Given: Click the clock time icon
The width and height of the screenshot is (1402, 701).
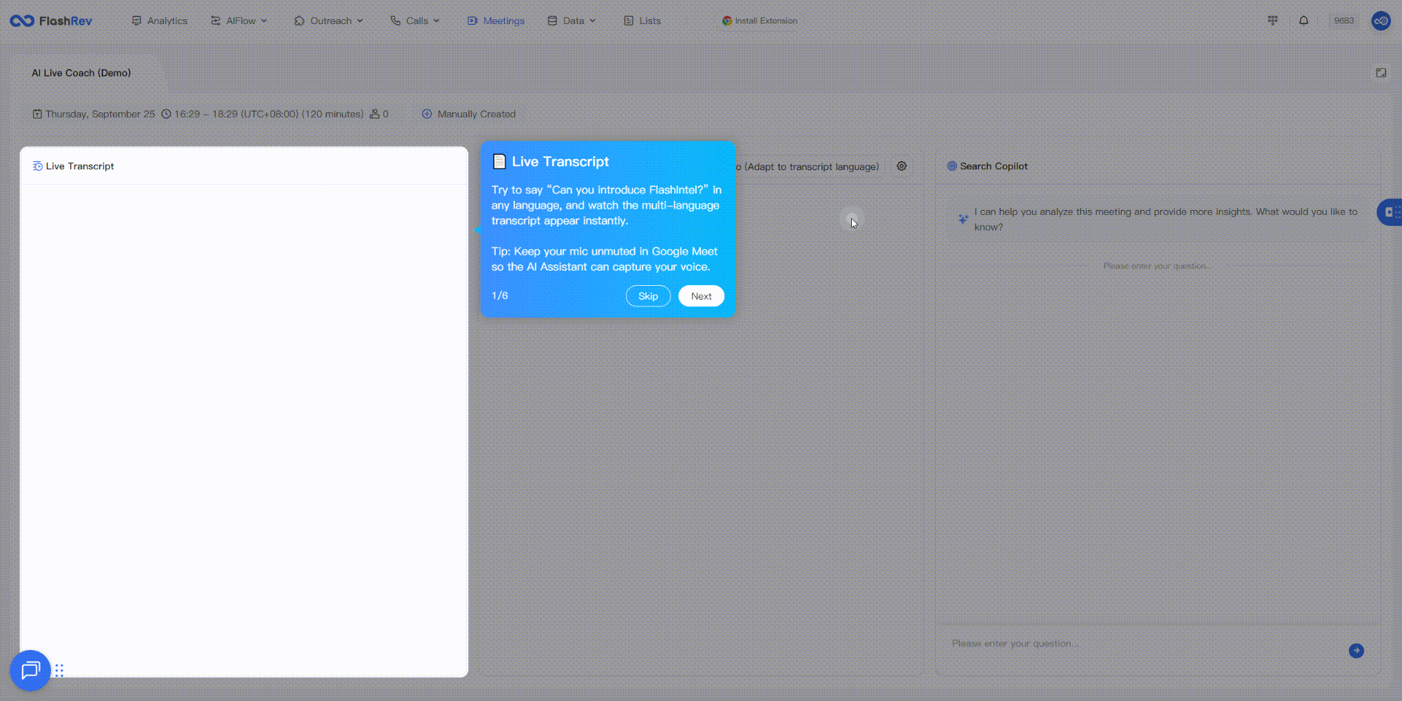Looking at the screenshot, I should 166,114.
